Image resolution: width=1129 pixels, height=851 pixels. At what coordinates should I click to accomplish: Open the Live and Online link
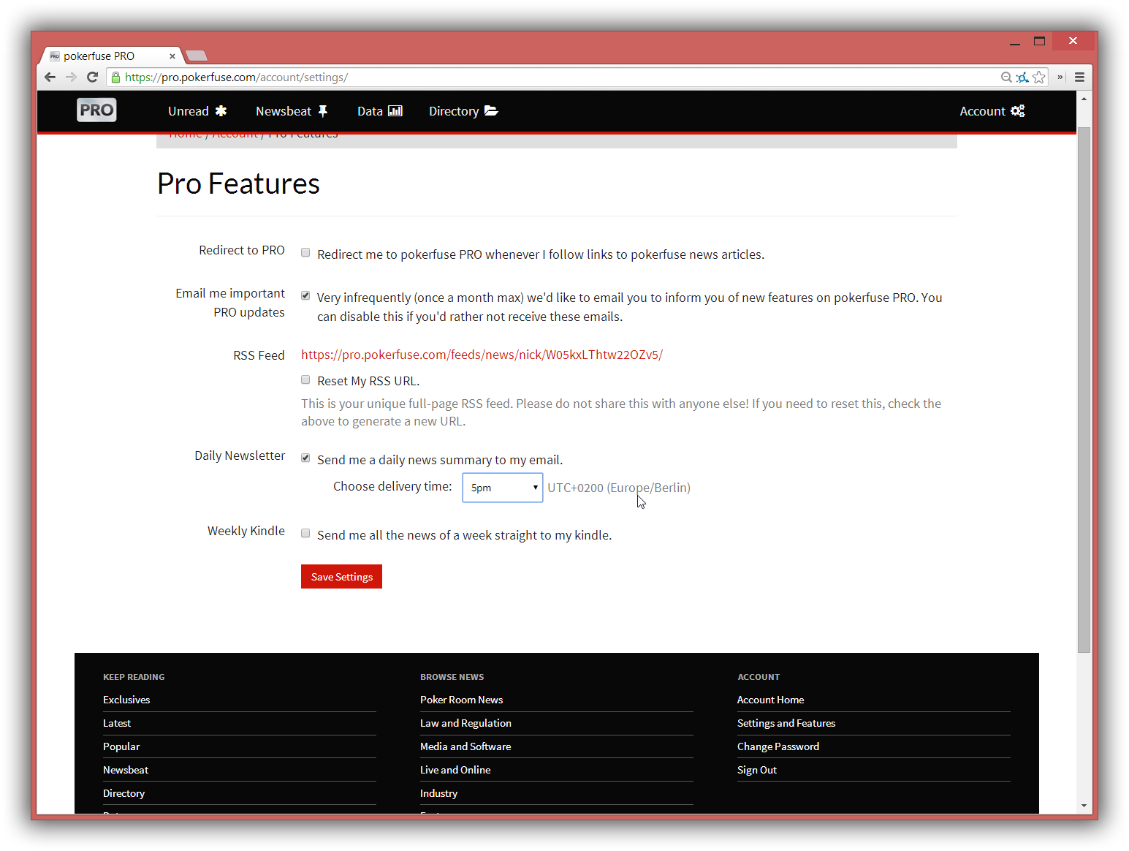pyautogui.click(x=455, y=770)
